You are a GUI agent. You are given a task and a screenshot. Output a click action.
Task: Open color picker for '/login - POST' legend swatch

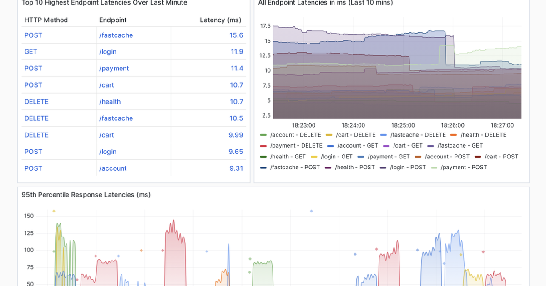pyautogui.click(x=383, y=168)
